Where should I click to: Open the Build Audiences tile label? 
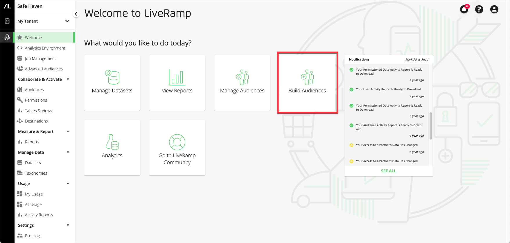tap(307, 91)
